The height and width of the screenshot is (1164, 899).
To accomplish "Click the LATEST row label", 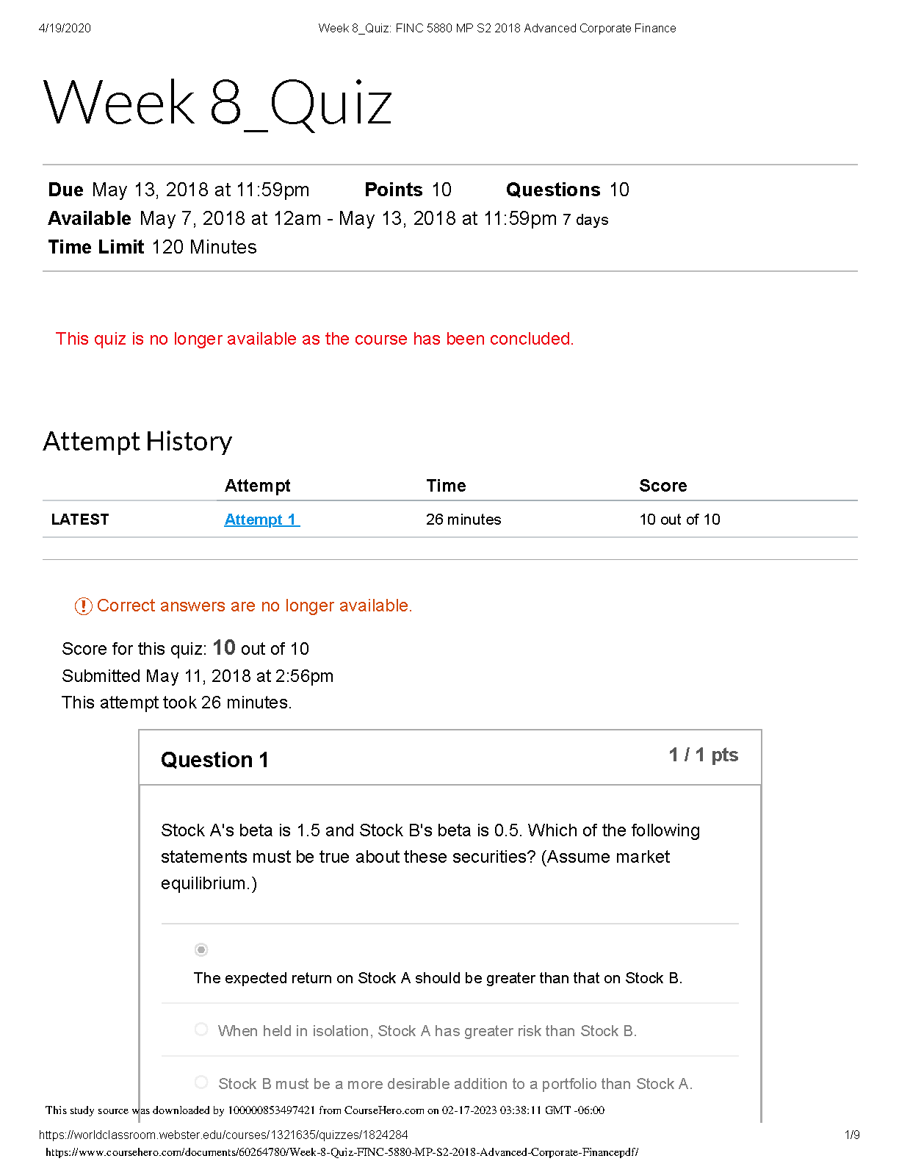I will pos(80,520).
